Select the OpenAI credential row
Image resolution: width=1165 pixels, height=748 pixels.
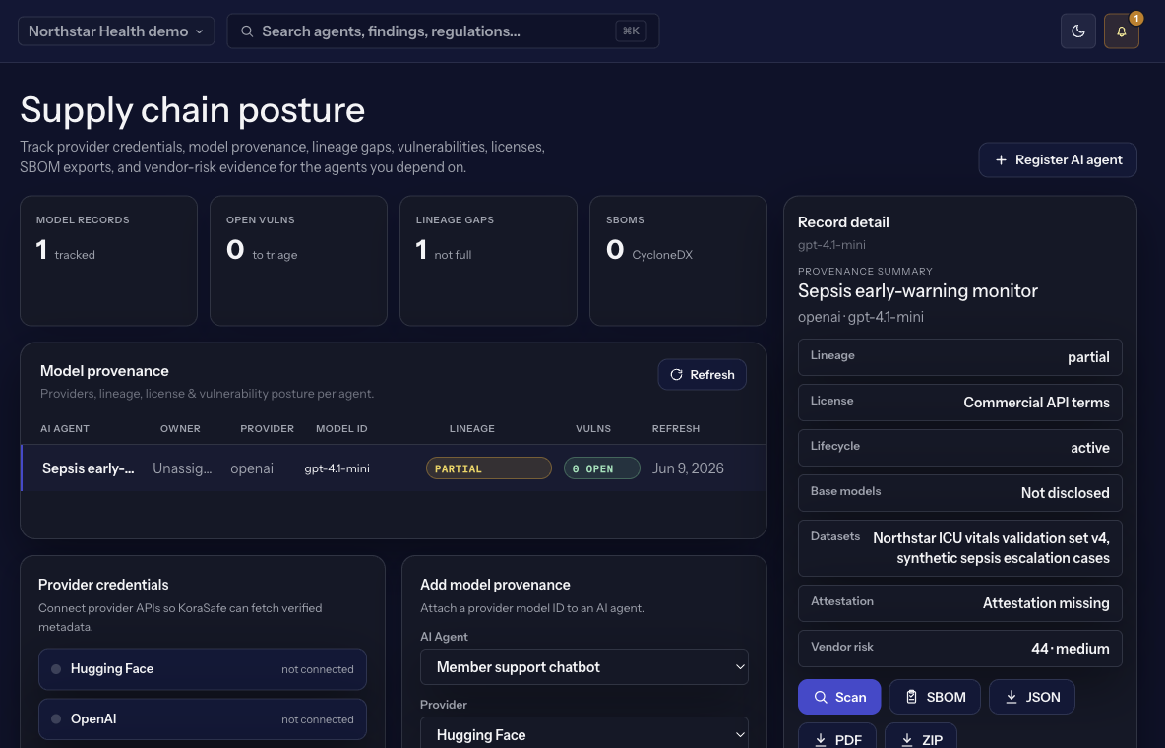202,719
